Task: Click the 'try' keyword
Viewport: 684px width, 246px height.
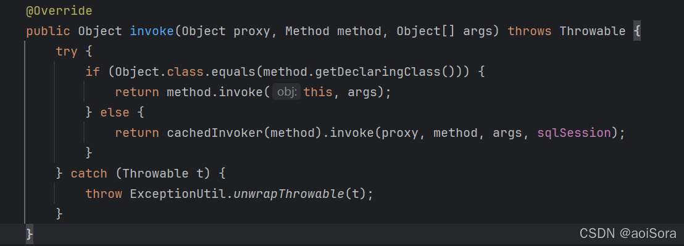Action: coord(66,52)
